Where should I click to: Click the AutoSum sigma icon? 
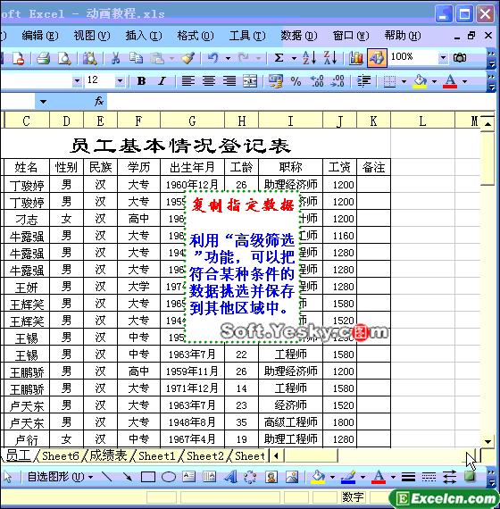pos(279,58)
